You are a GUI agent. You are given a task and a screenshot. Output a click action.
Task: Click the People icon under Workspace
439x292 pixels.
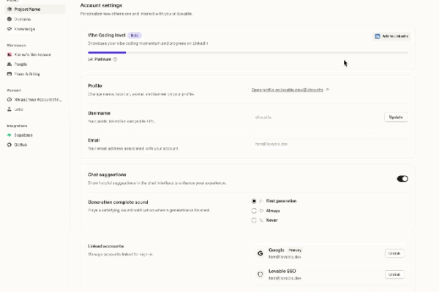tap(9, 64)
